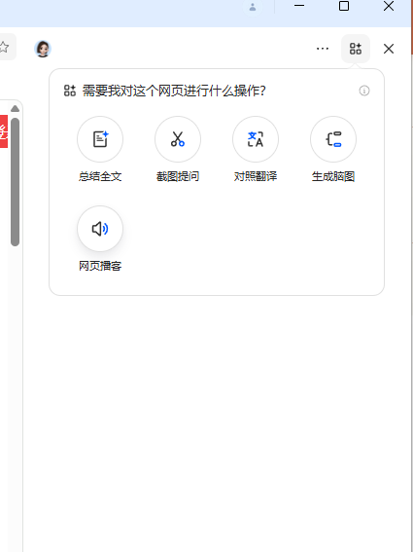
Task: Open the 截图提问 screenshot question tool
Action: (x=178, y=139)
